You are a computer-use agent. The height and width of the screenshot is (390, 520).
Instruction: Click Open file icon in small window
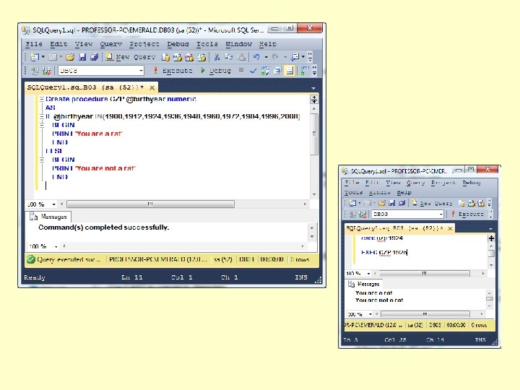pos(382,203)
